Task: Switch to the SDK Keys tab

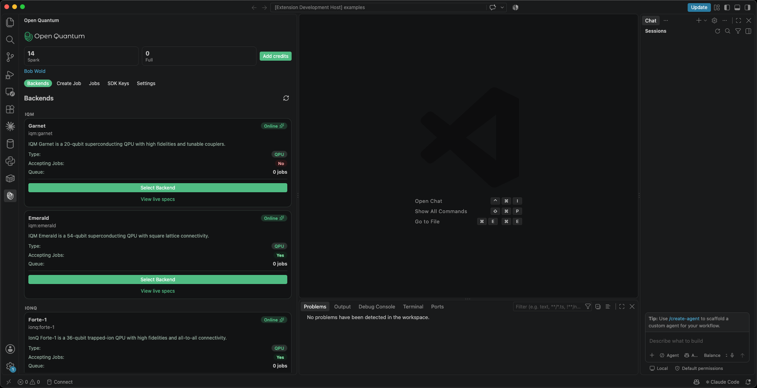Action: point(118,83)
